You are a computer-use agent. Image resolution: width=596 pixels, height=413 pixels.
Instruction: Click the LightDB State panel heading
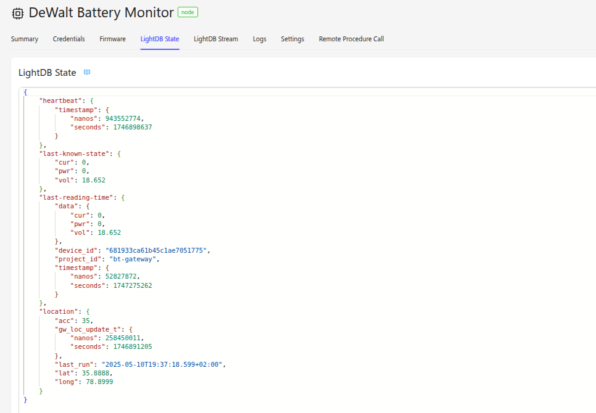click(47, 73)
